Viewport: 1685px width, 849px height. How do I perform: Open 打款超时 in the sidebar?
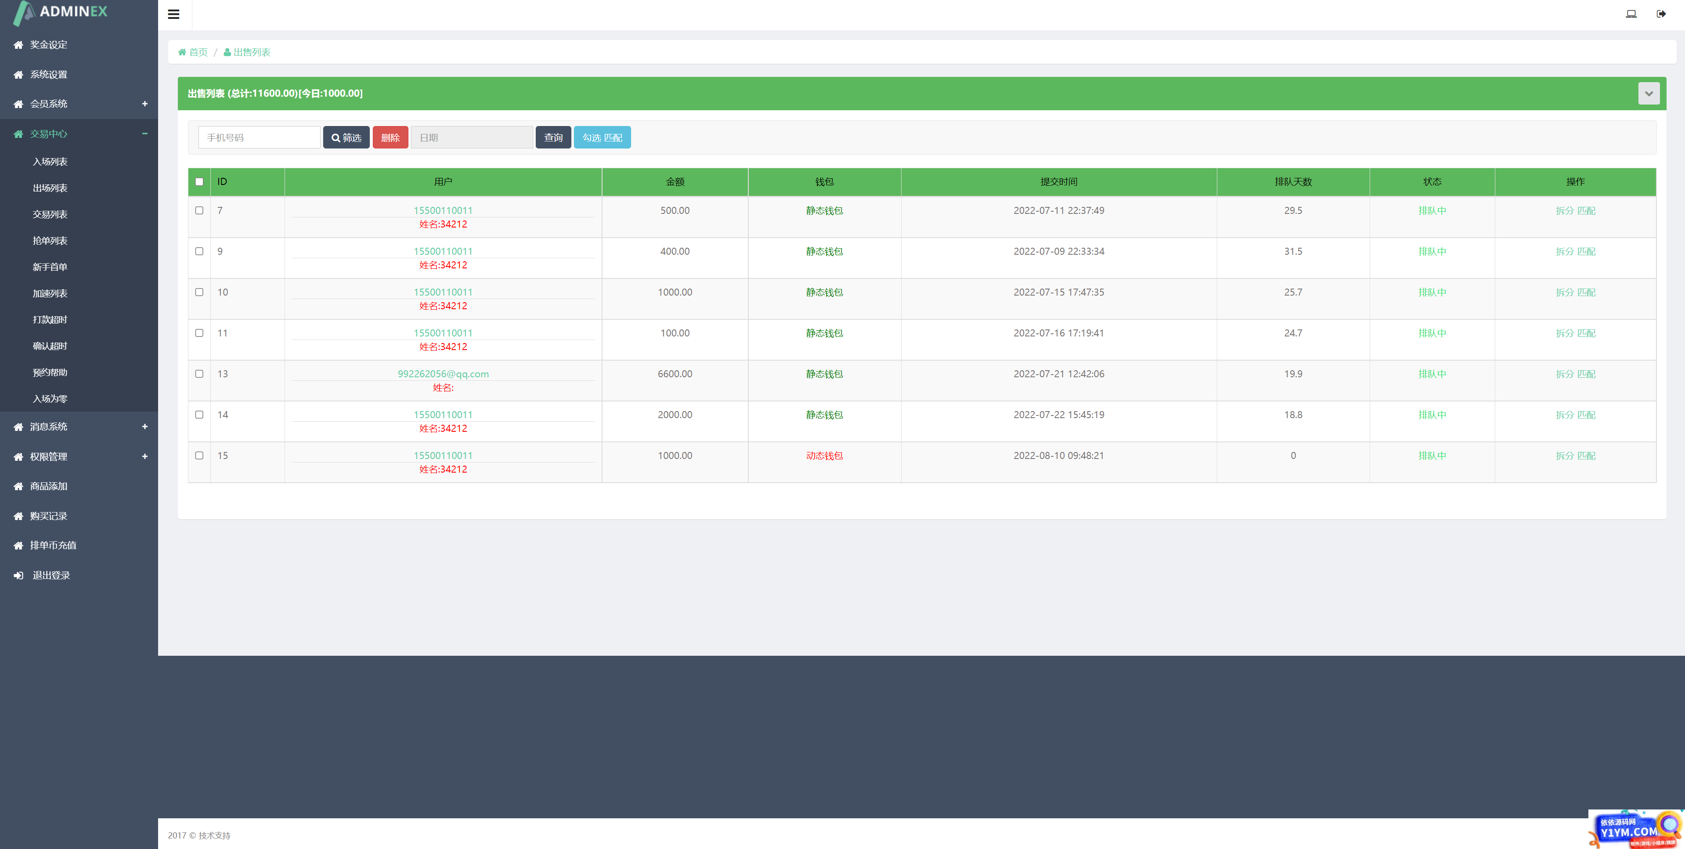[x=51, y=320]
